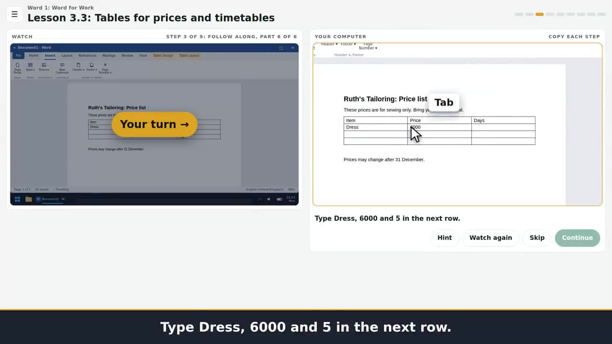
Task: Click '26 words' in the video status bar
Action: click(x=42, y=190)
